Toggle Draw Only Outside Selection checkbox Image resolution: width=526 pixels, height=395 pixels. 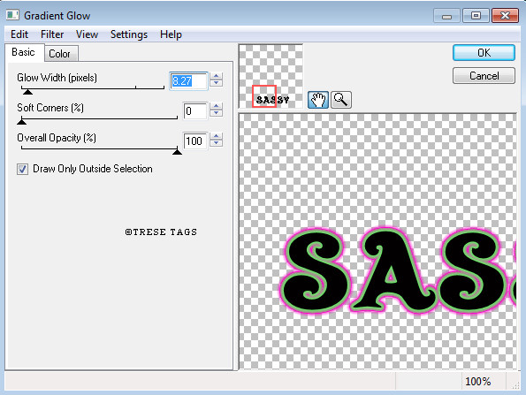pyautogui.click(x=22, y=169)
